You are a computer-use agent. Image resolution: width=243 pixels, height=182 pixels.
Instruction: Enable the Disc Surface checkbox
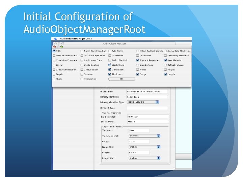pos(137,65)
